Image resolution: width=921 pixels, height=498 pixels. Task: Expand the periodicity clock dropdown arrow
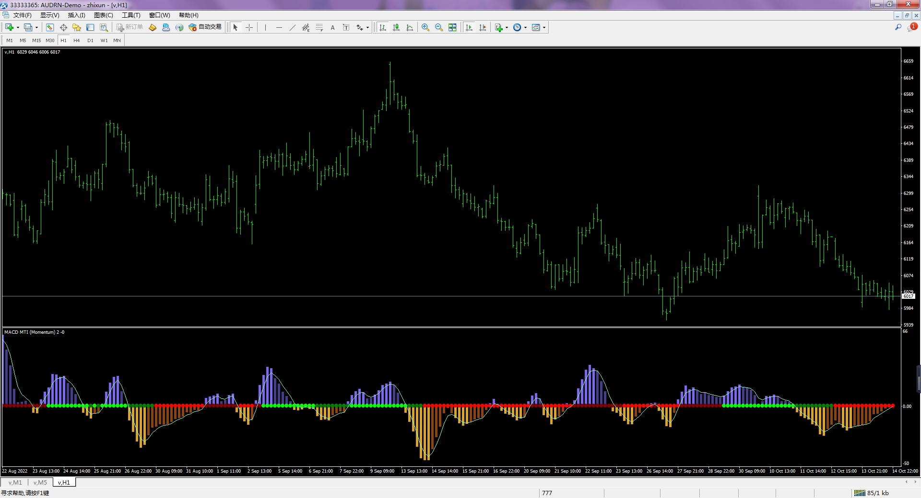click(x=525, y=27)
